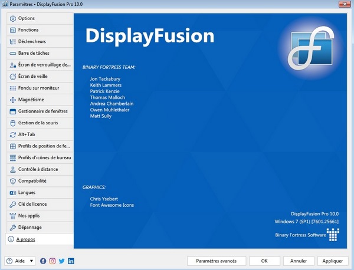Click the Gestionnaire de fenêtres window icon
This screenshot has width=354, height=270.
13,111
